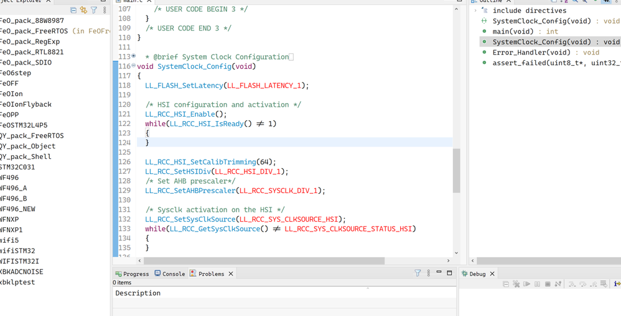Screen dimensions: 621x316
Task: Click Drop to Frame in Debug toolbar
Action: [604, 284]
